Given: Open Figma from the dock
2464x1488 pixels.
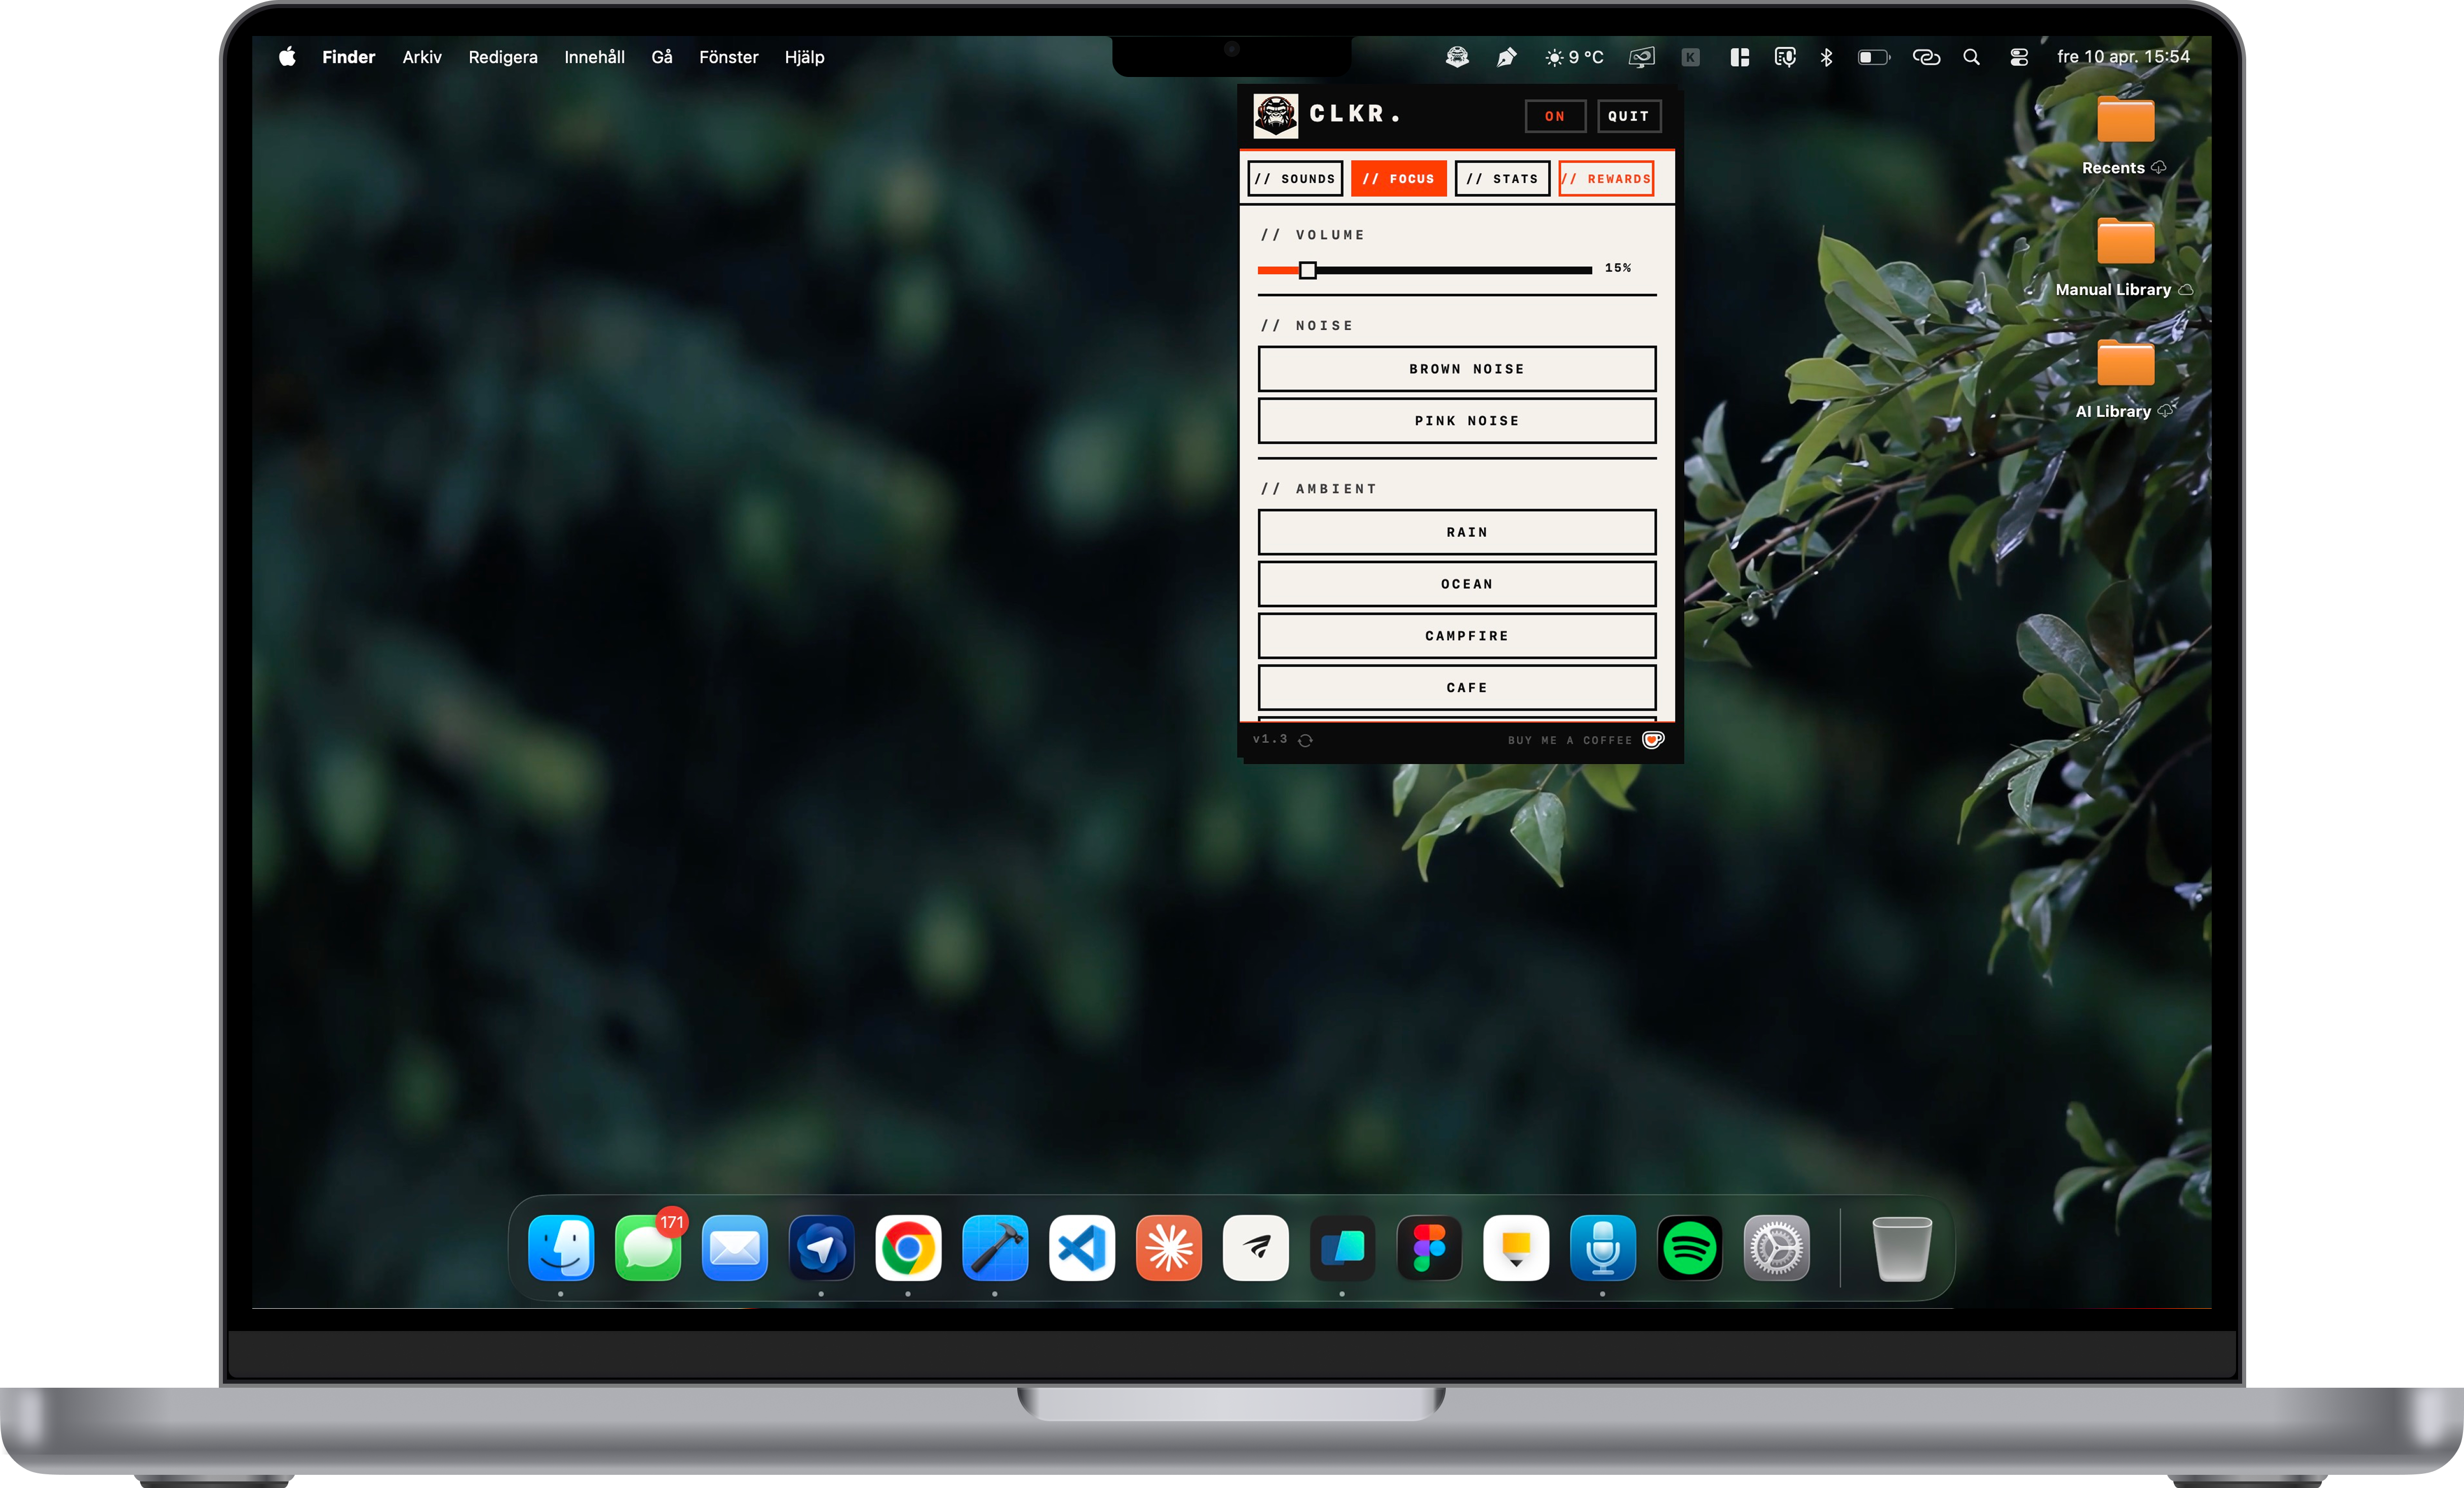Looking at the screenshot, I should click(1429, 1248).
